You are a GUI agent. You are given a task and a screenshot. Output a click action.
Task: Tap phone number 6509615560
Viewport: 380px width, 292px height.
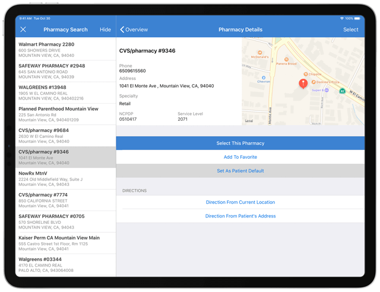point(132,71)
